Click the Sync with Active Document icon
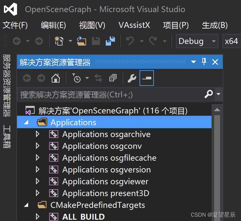 click(x=98, y=78)
